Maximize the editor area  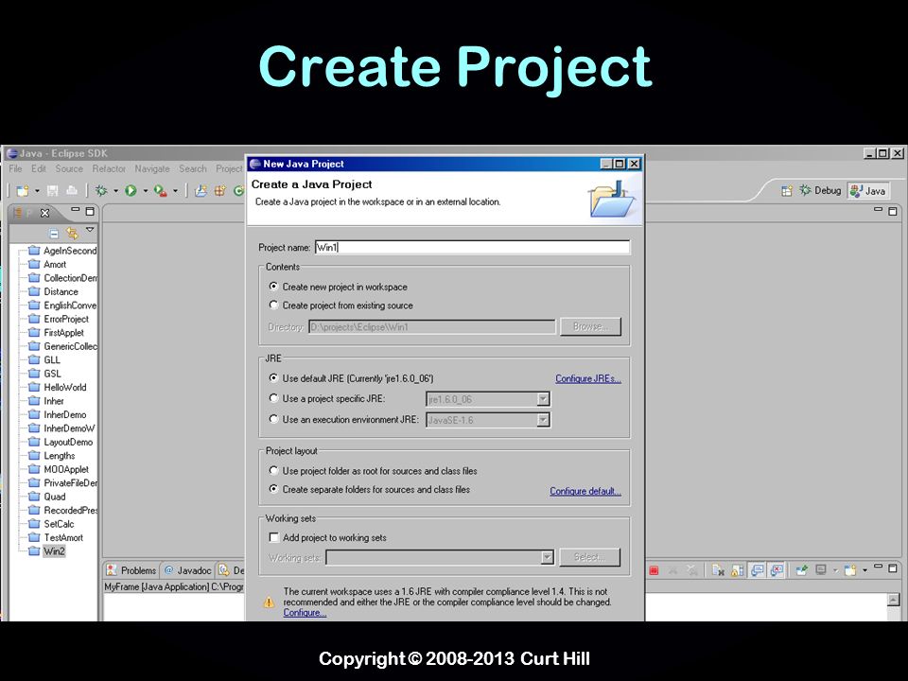pos(892,211)
